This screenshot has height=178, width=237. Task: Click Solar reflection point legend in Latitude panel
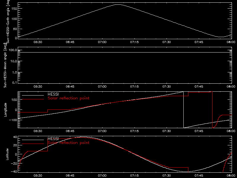coord(68,143)
